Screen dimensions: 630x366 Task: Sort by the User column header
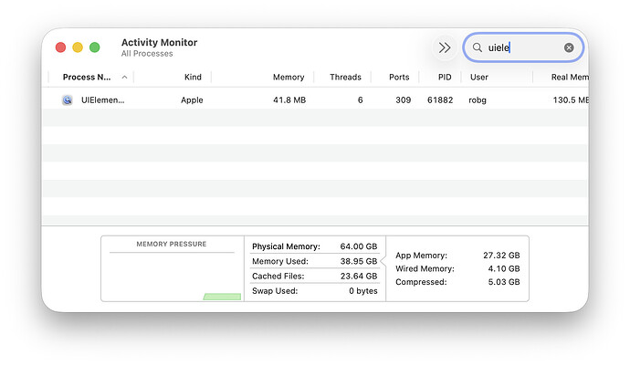[479, 78]
